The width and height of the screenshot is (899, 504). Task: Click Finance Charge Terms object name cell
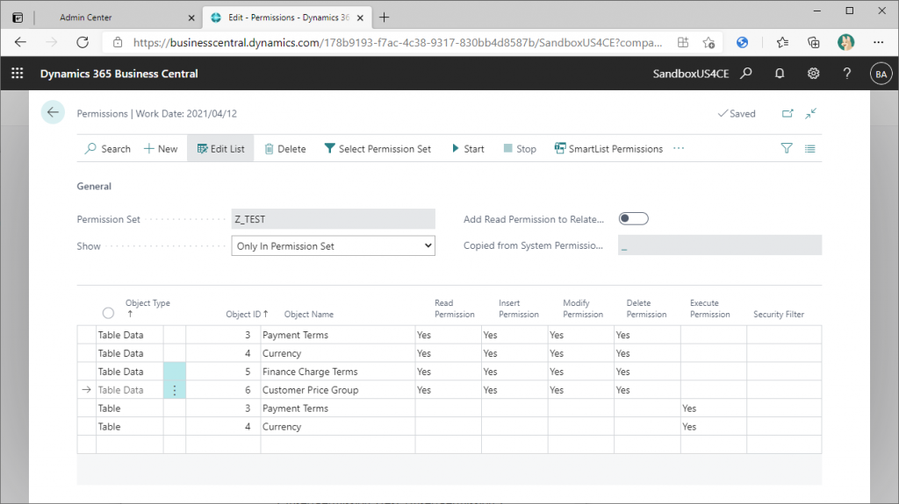coord(338,372)
